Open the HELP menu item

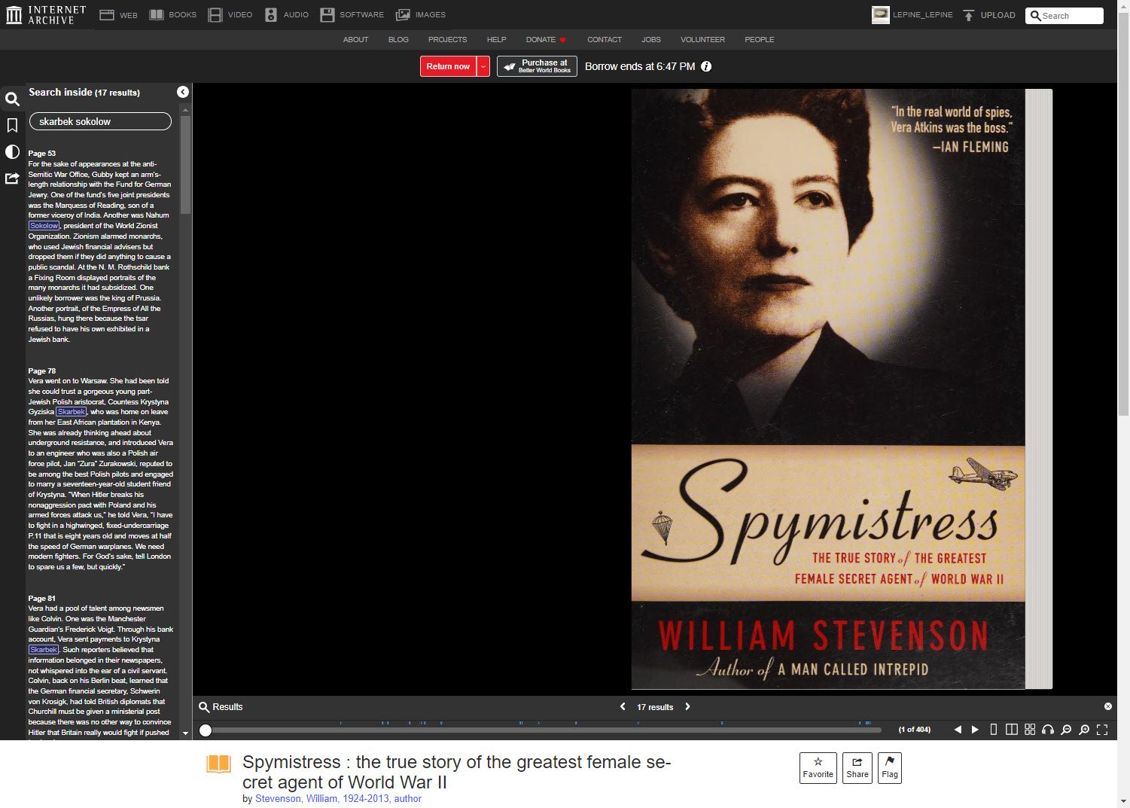tap(496, 39)
